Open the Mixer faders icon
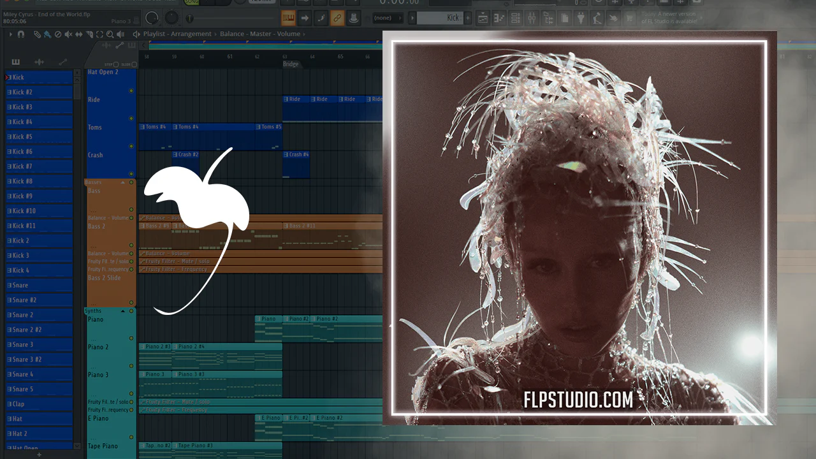The height and width of the screenshot is (459, 816). (532, 18)
